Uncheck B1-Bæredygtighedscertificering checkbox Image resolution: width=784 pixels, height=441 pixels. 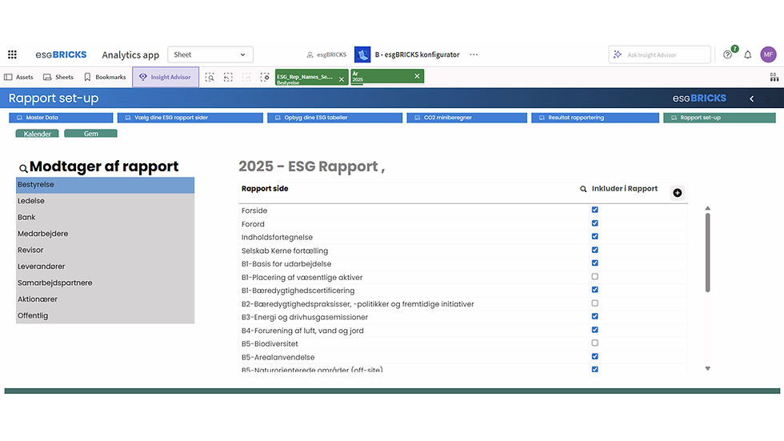(x=595, y=290)
